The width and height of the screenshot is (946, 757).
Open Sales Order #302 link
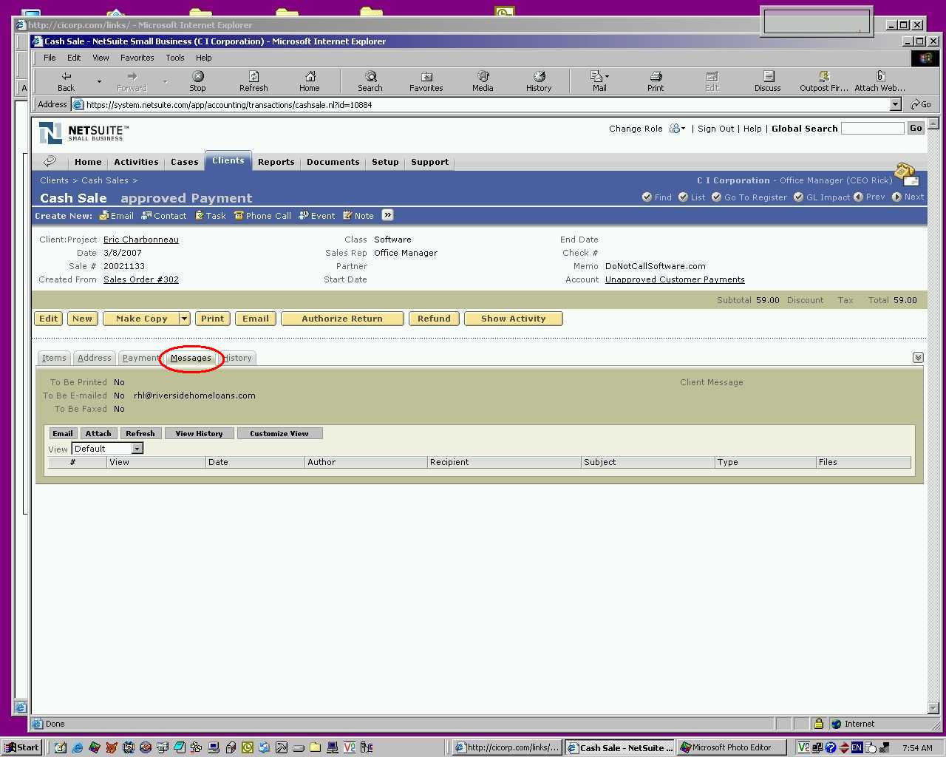pos(141,279)
